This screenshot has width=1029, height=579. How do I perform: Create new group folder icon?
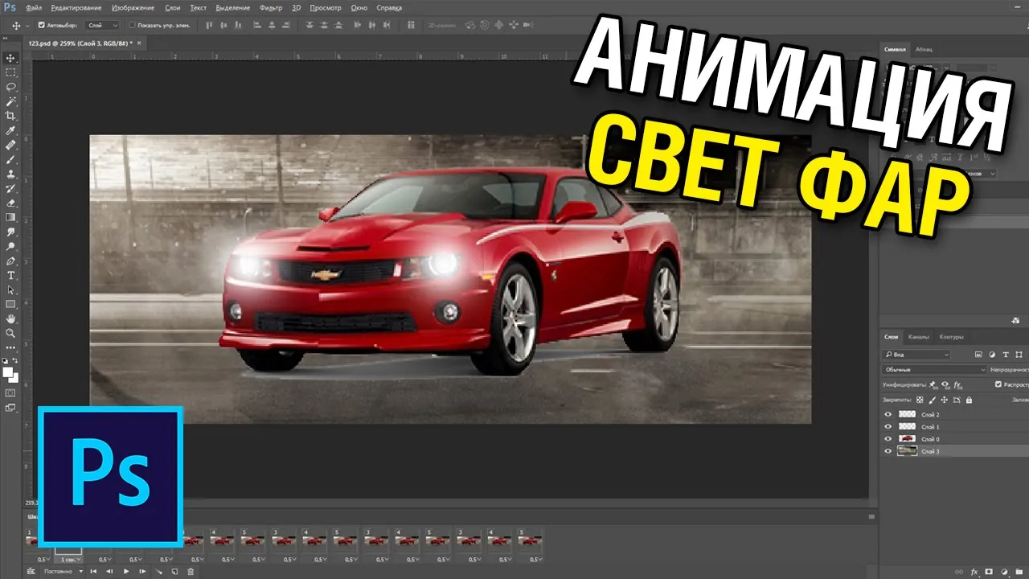1019,572
